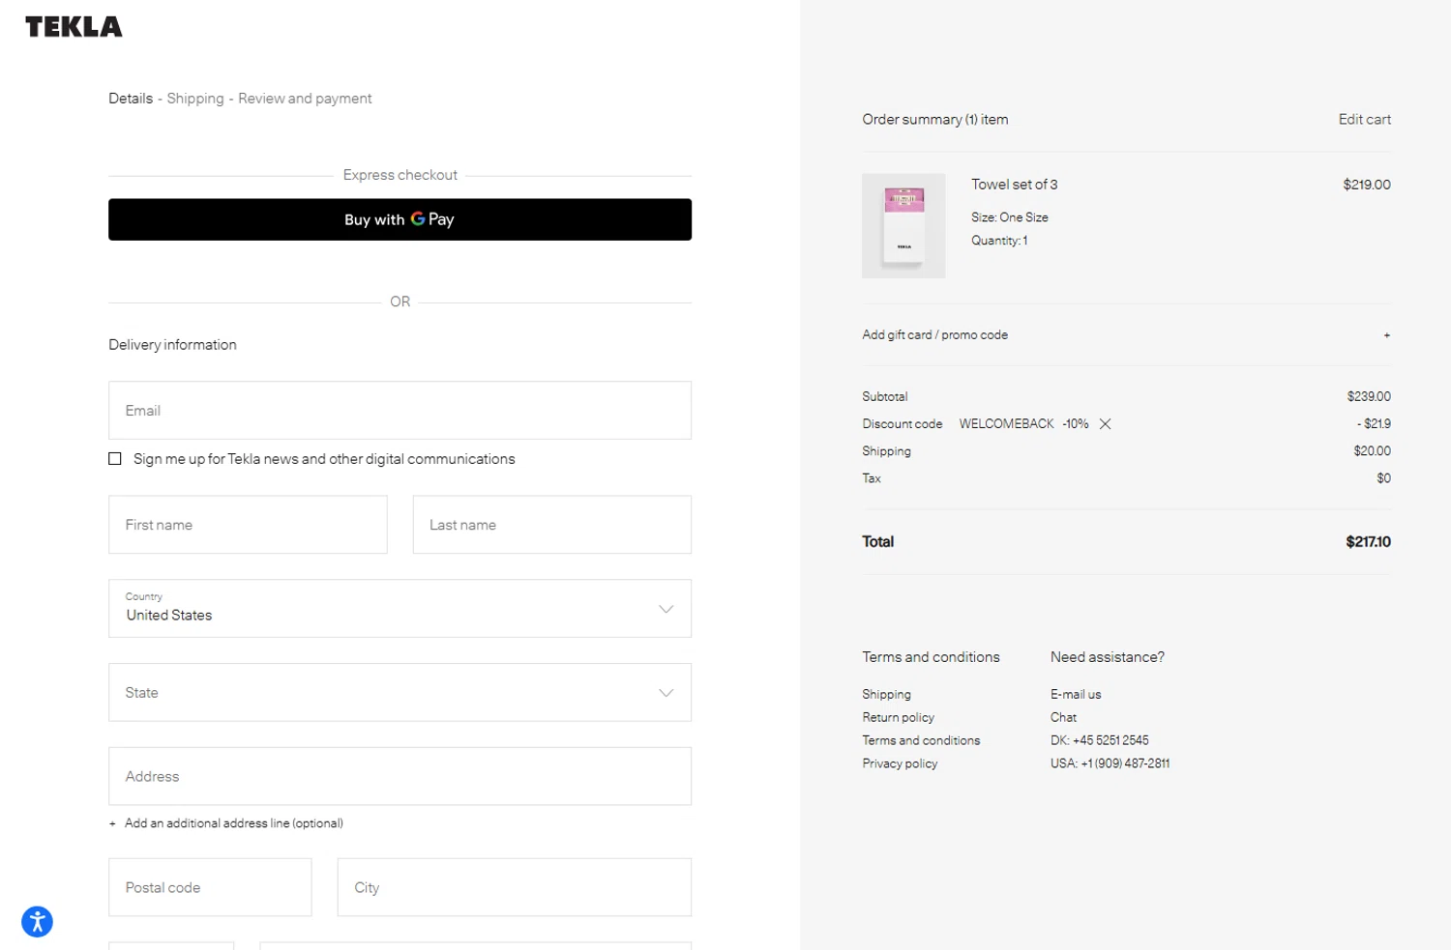Open Chat assistance link
The width and height of the screenshot is (1451, 950).
click(1063, 718)
